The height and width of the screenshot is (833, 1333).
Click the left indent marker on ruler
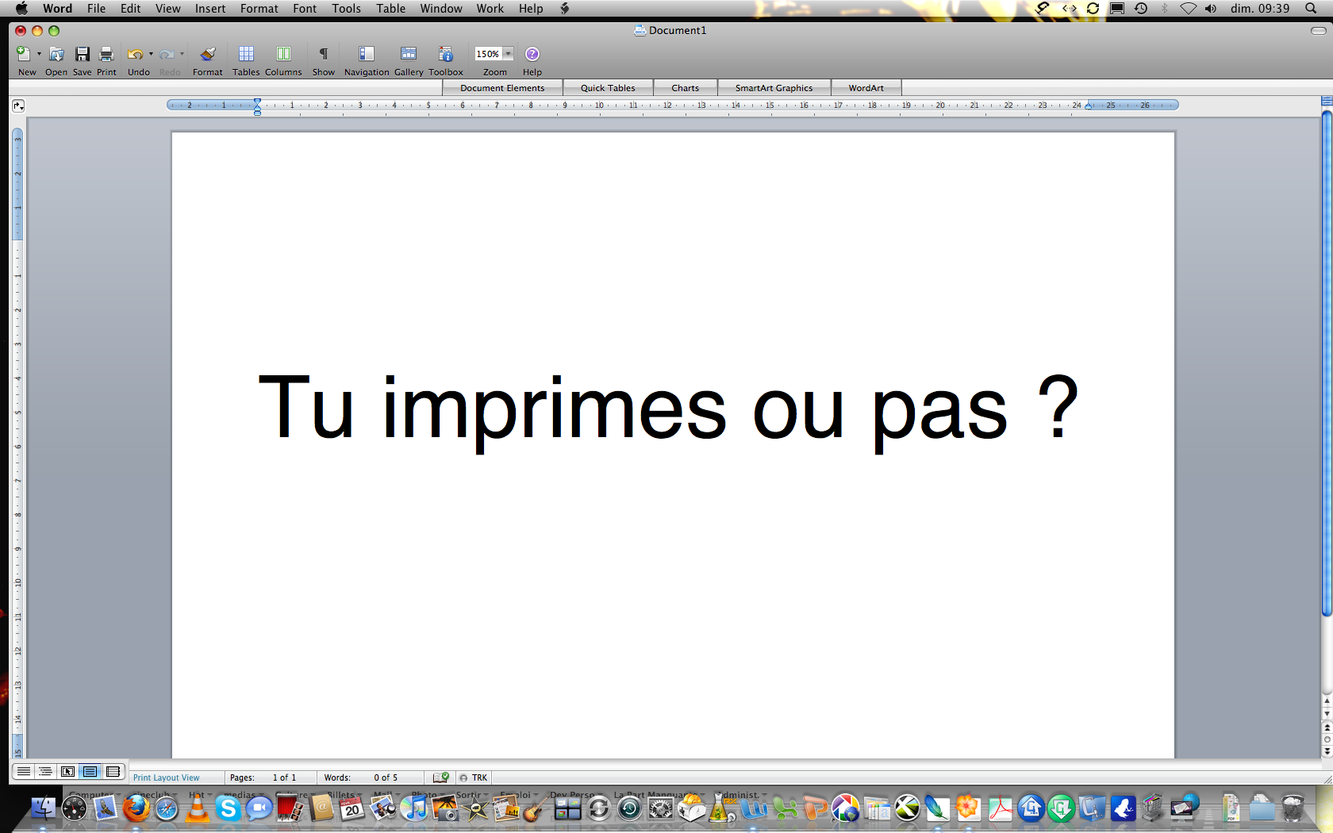(x=257, y=108)
